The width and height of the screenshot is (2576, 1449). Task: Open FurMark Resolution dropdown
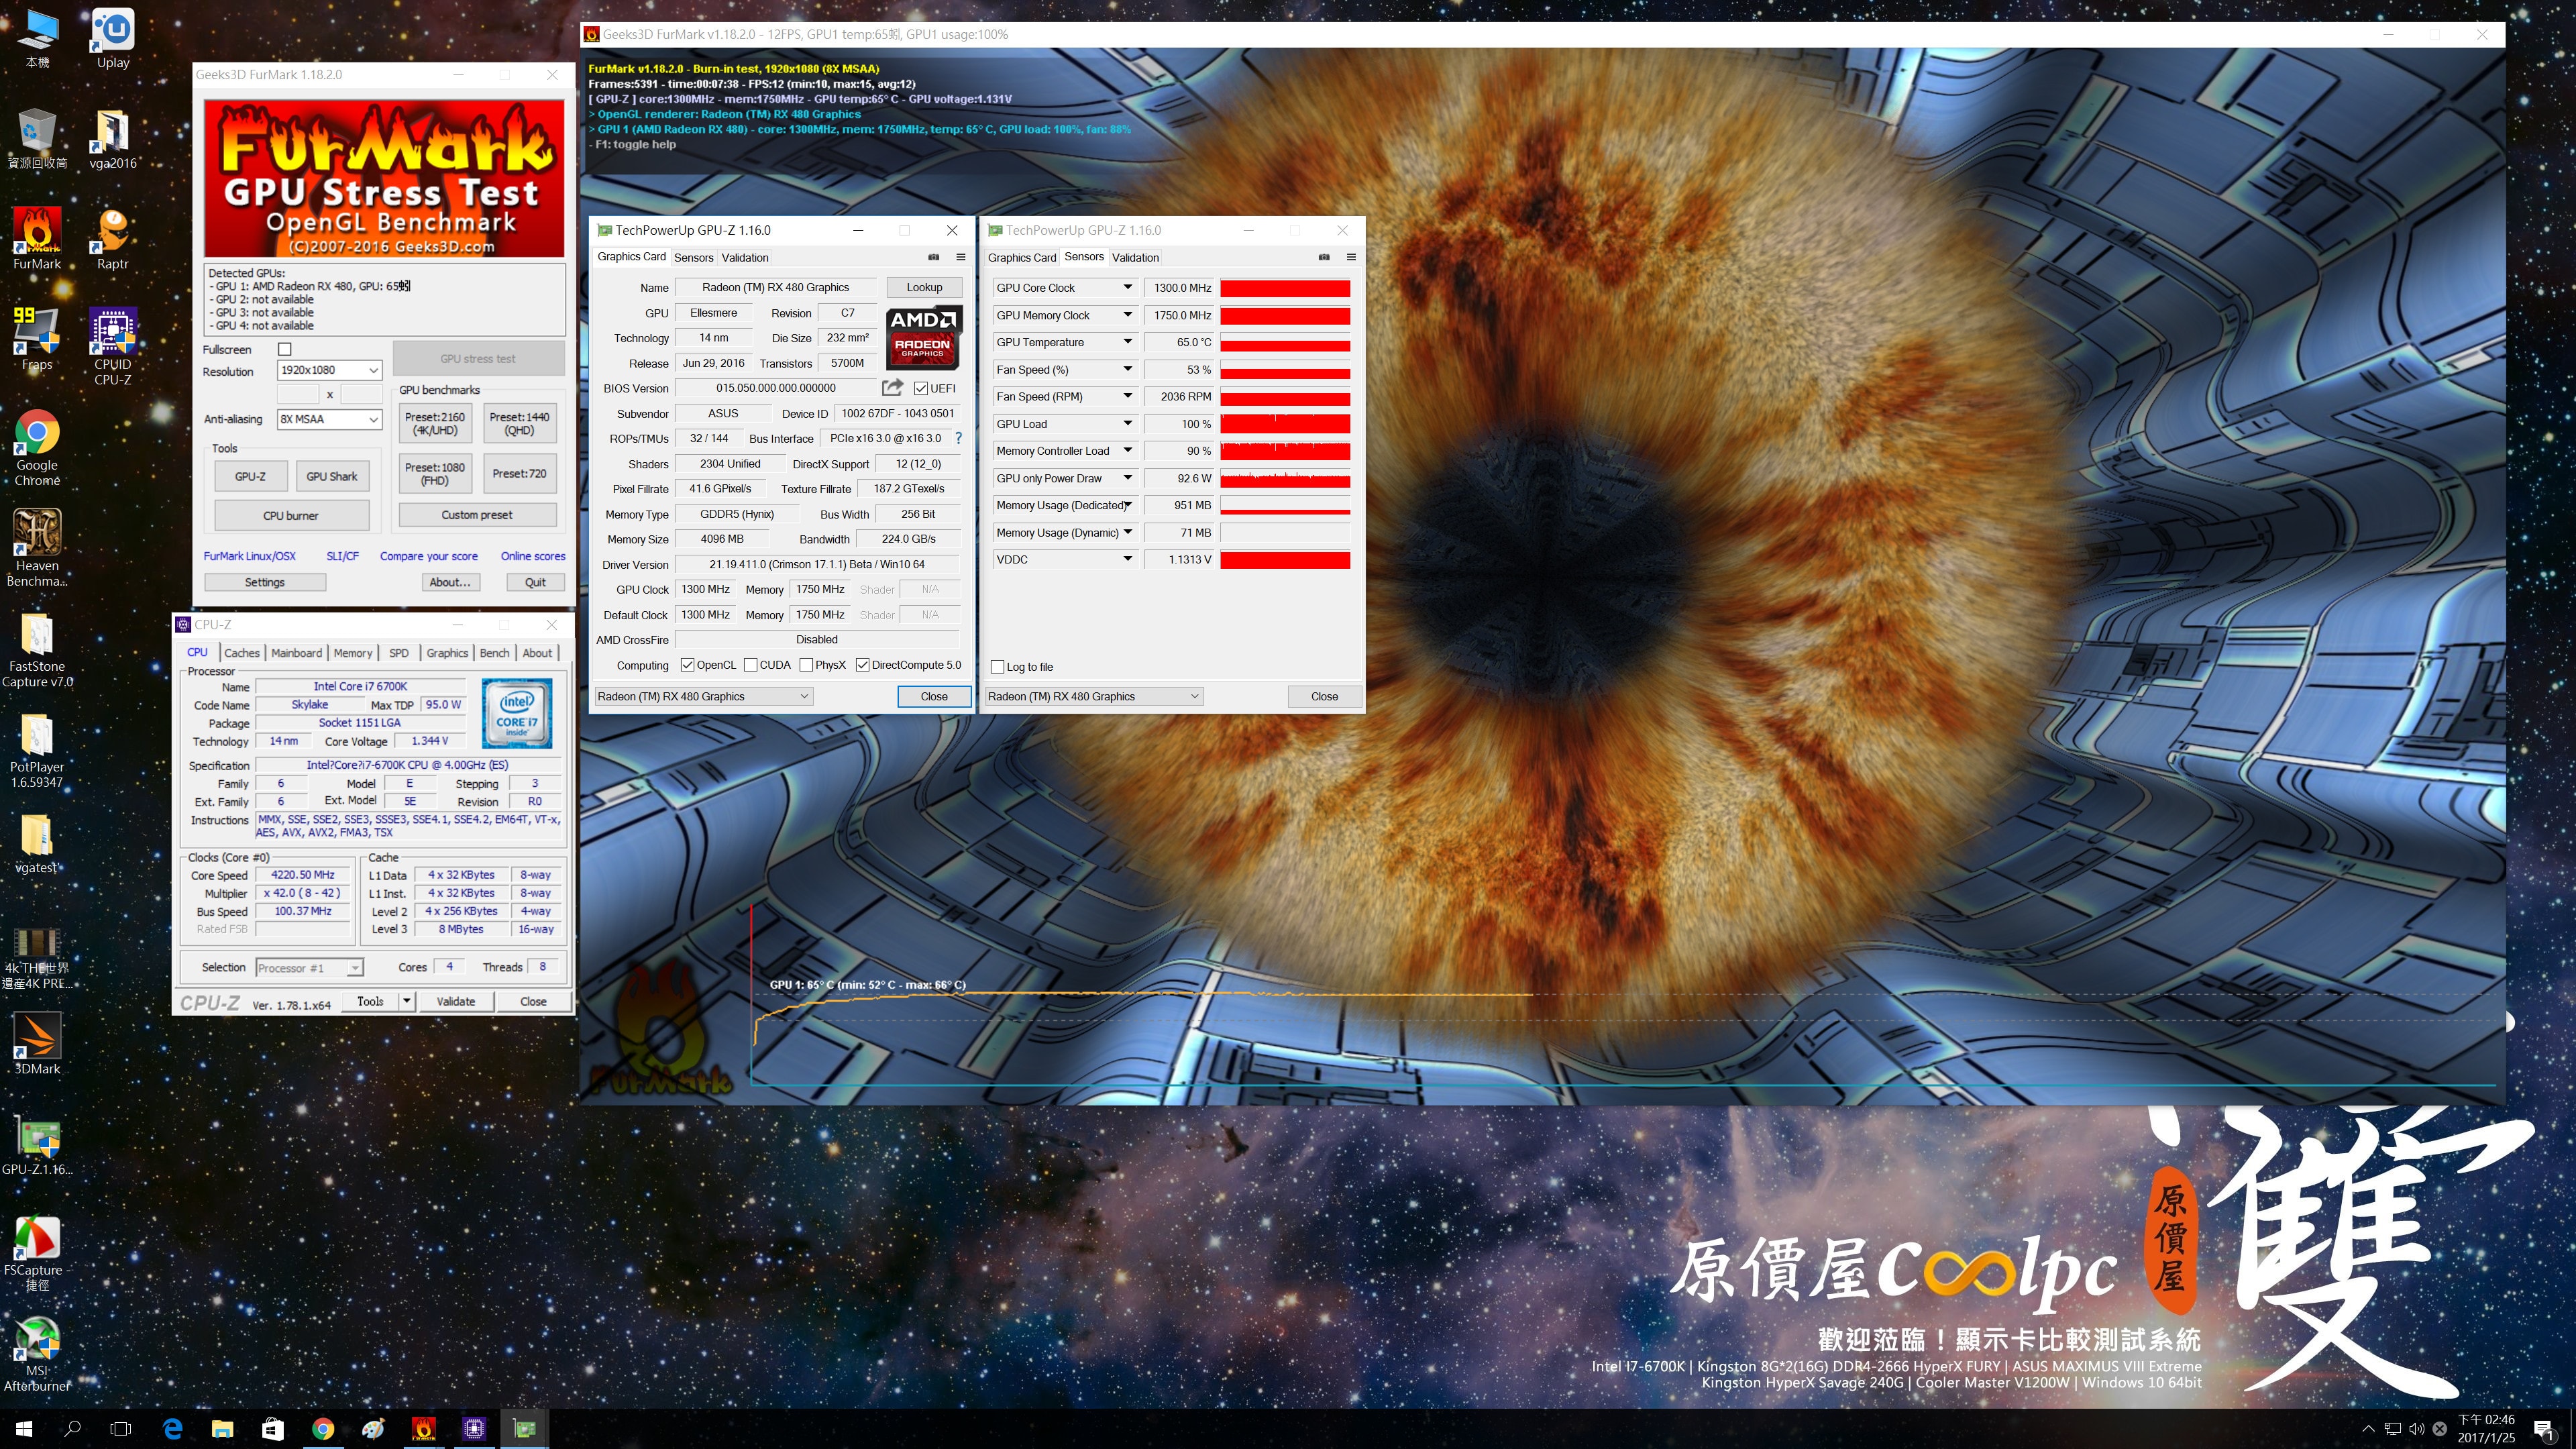(329, 370)
